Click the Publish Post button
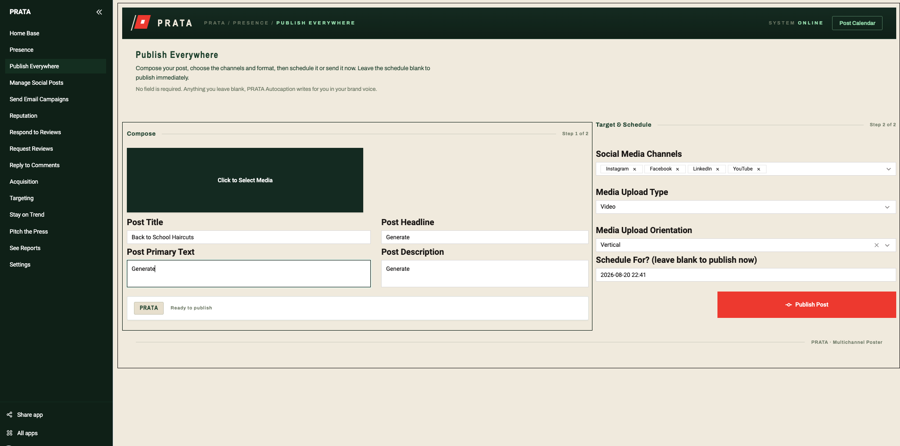 click(807, 305)
